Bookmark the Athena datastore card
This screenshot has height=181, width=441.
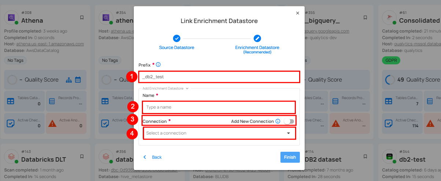tap(82, 18)
